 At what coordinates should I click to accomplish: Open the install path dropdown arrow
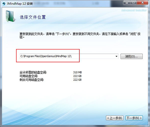(116, 56)
